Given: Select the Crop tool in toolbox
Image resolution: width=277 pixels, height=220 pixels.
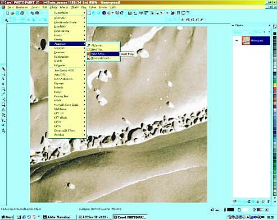Looking at the screenshot, I should coord(3,84).
